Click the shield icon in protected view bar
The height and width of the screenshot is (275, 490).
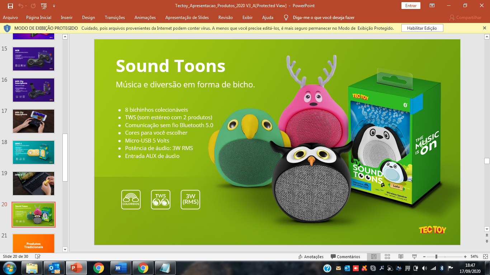point(7,28)
